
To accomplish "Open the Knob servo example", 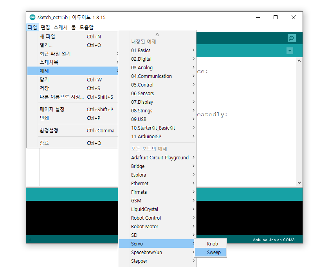I will point(210,244).
